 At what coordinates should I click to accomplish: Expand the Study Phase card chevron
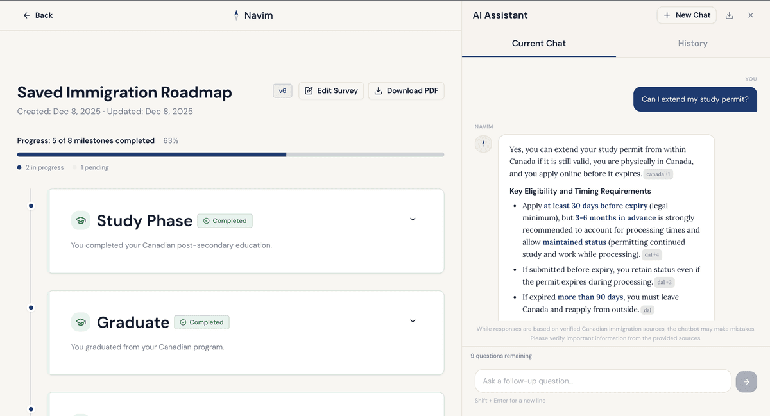tap(413, 219)
